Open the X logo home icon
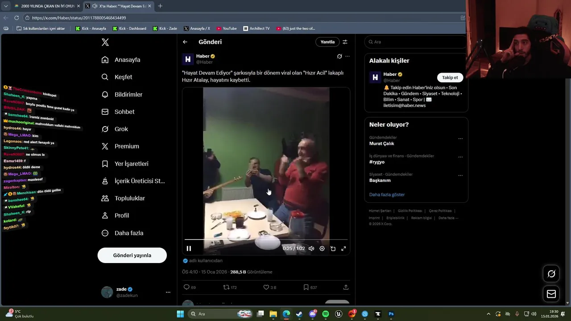The image size is (571, 321). pyautogui.click(x=105, y=42)
